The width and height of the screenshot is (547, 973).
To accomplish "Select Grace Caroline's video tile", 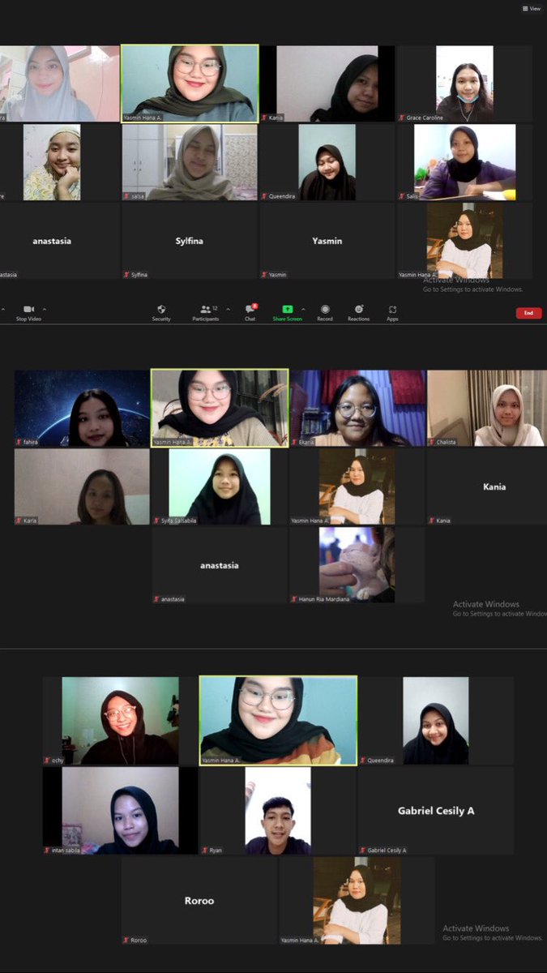I will pos(464,84).
